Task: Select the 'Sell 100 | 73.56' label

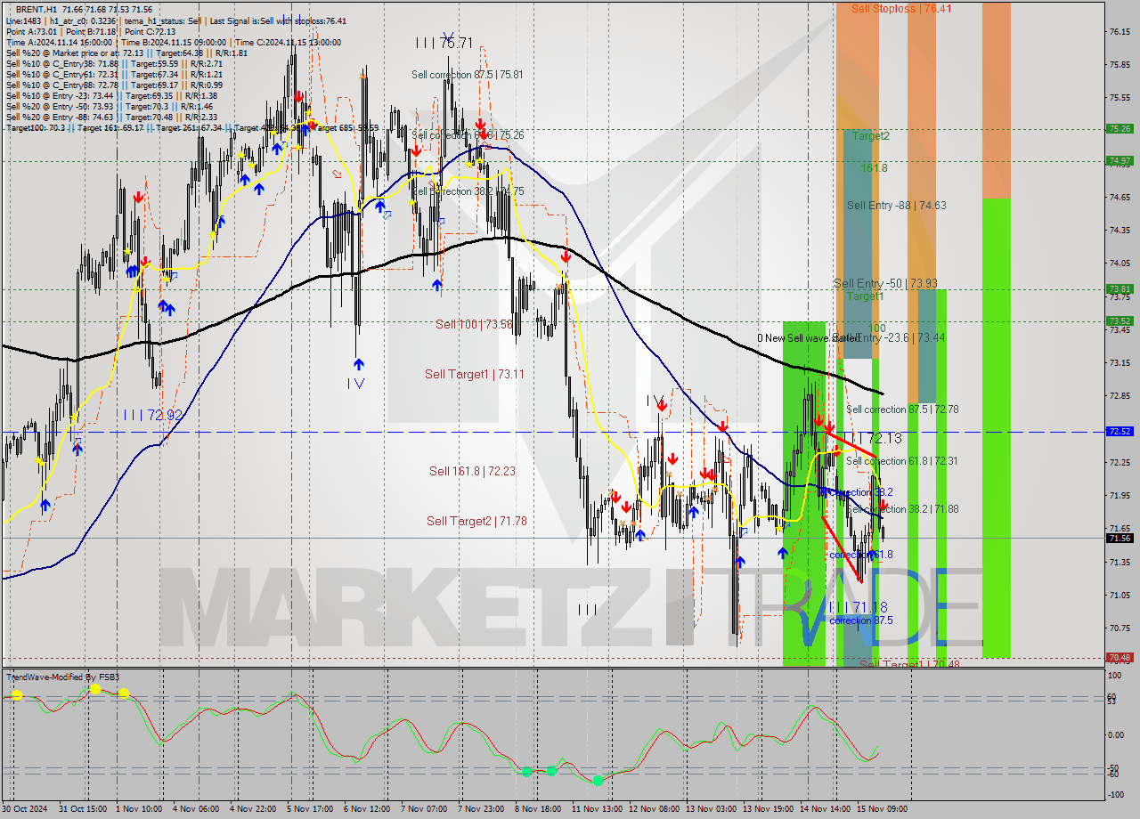Action: [x=474, y=324]
